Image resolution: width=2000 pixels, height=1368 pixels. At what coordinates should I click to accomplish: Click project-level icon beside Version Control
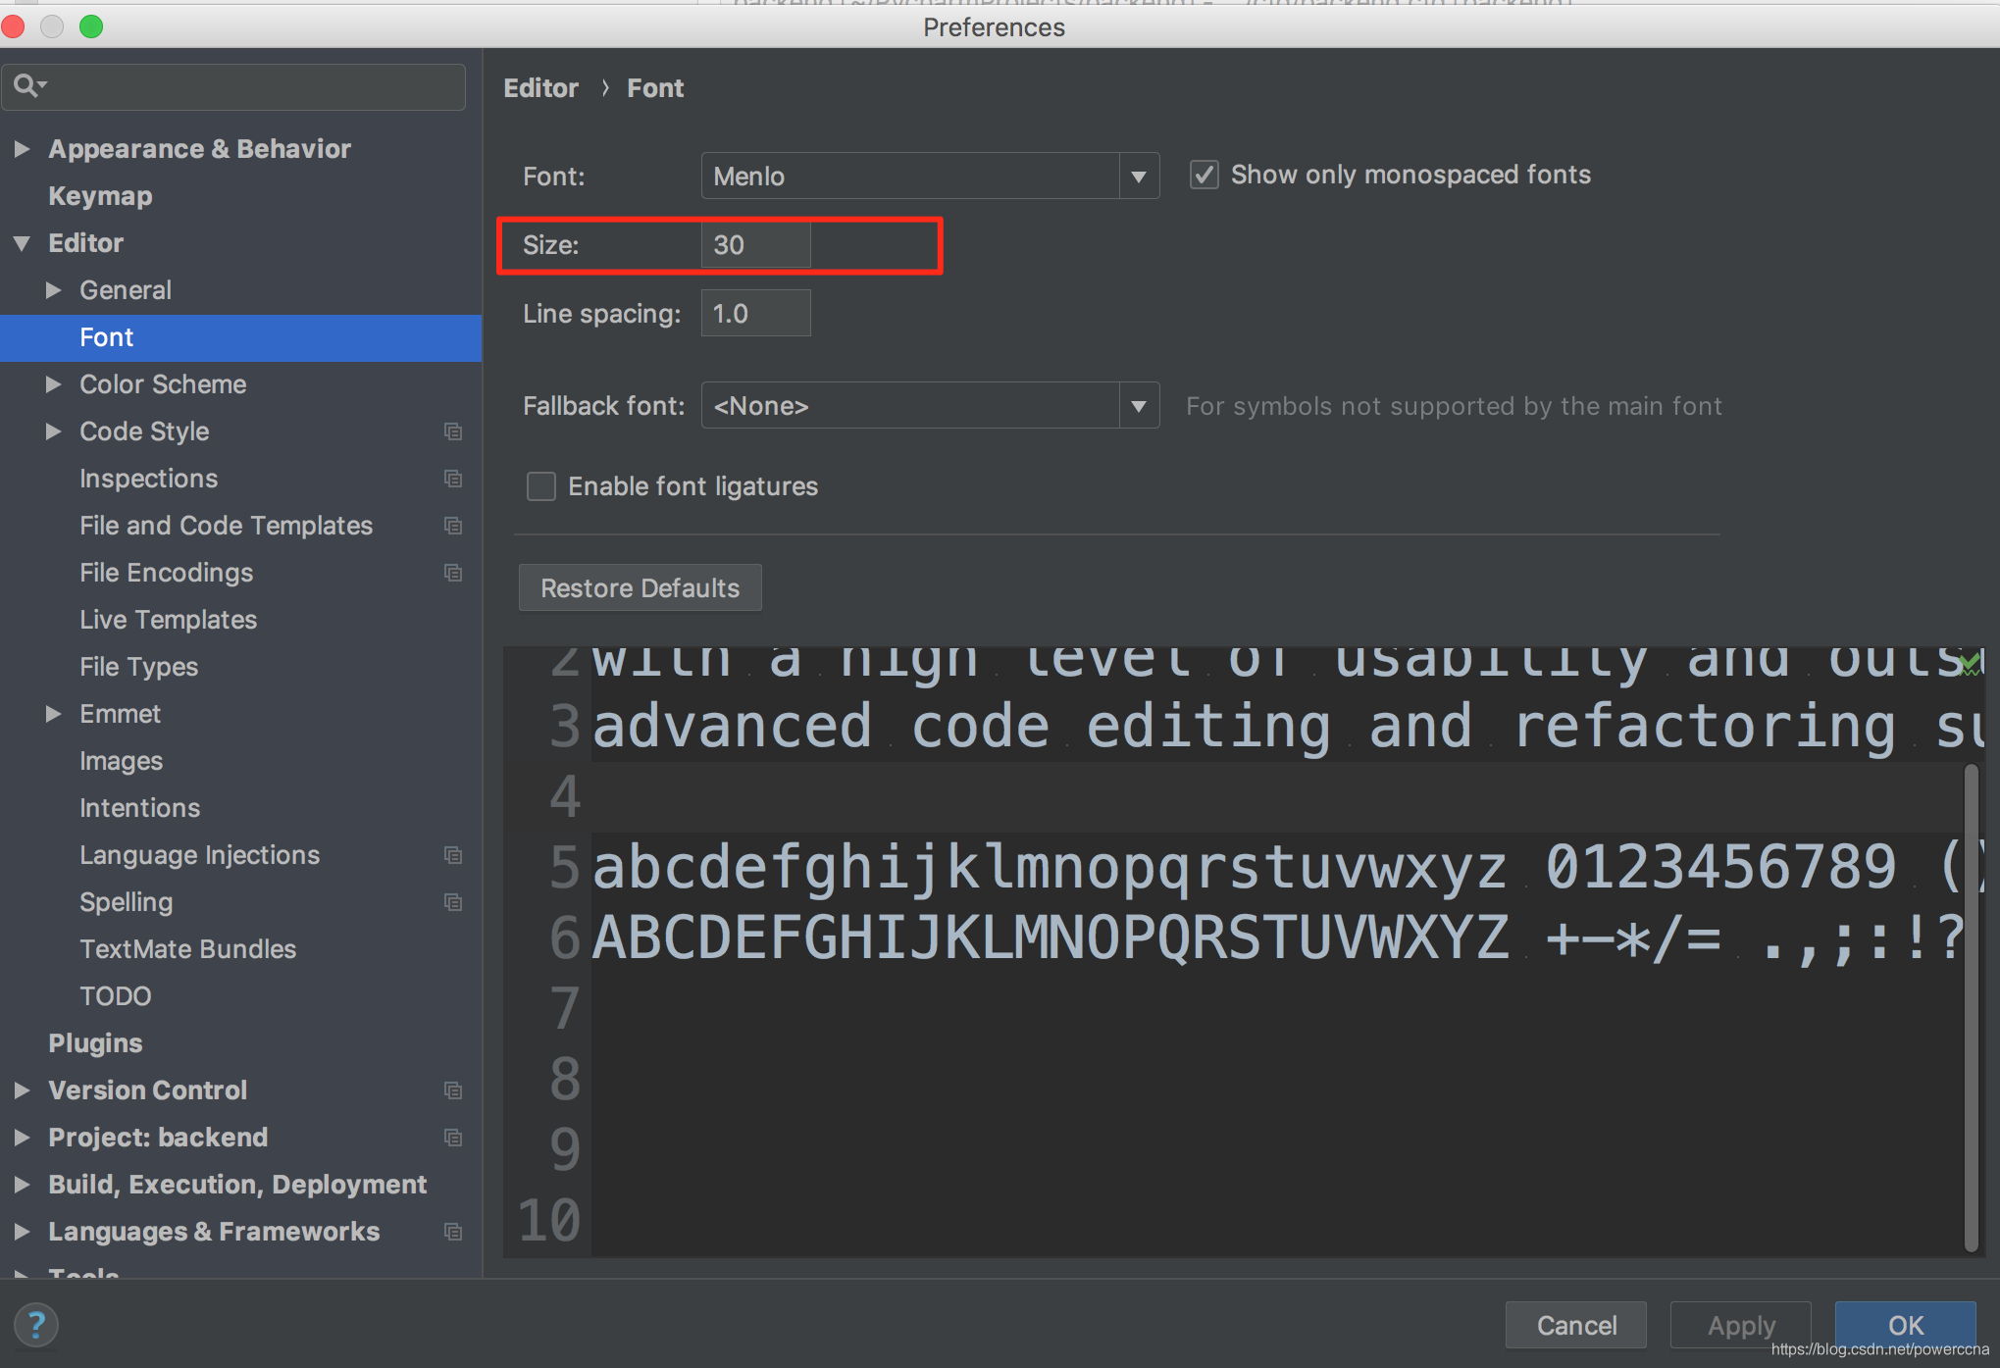pyautogui.click(x=452, y=1090)
